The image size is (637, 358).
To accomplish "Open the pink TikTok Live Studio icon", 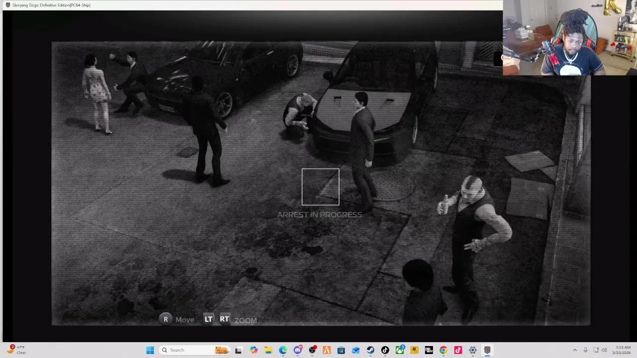I will (458, 350).
